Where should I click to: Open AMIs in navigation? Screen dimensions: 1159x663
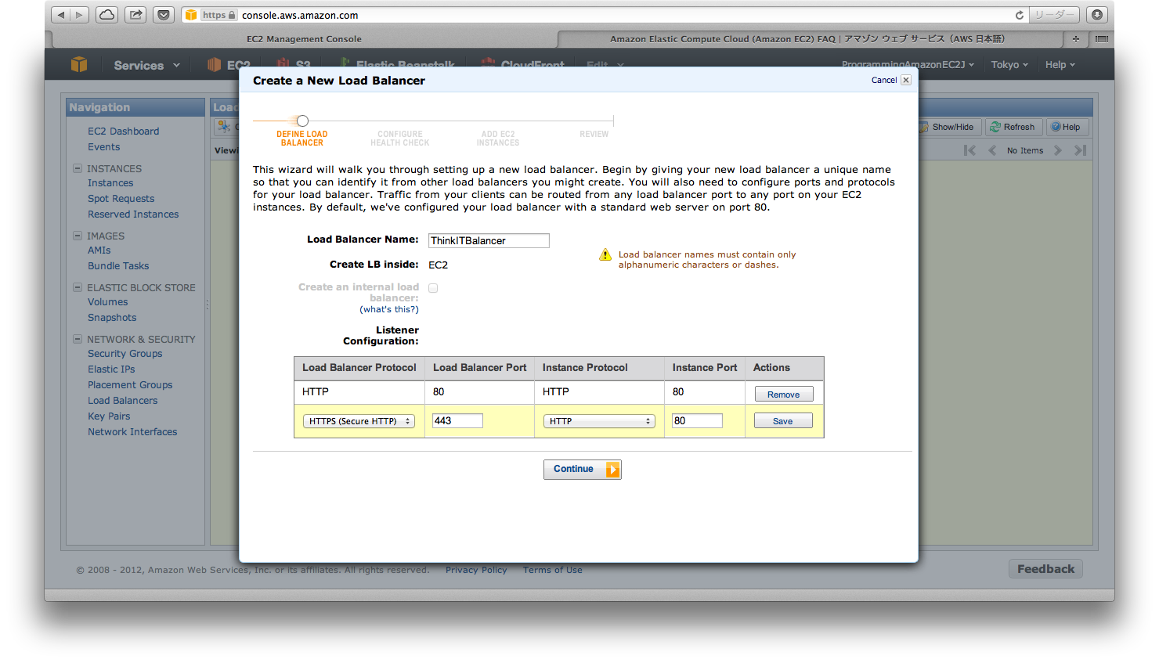point(99,250)
